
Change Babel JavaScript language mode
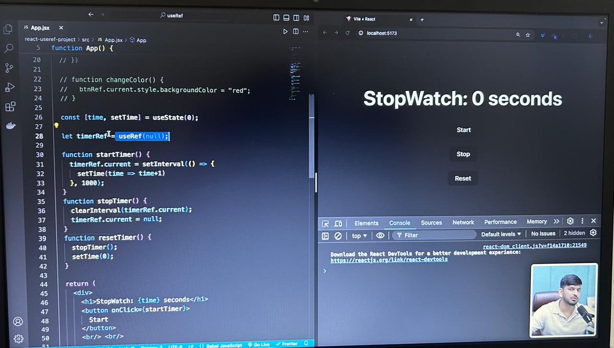(x=224, y=345)
